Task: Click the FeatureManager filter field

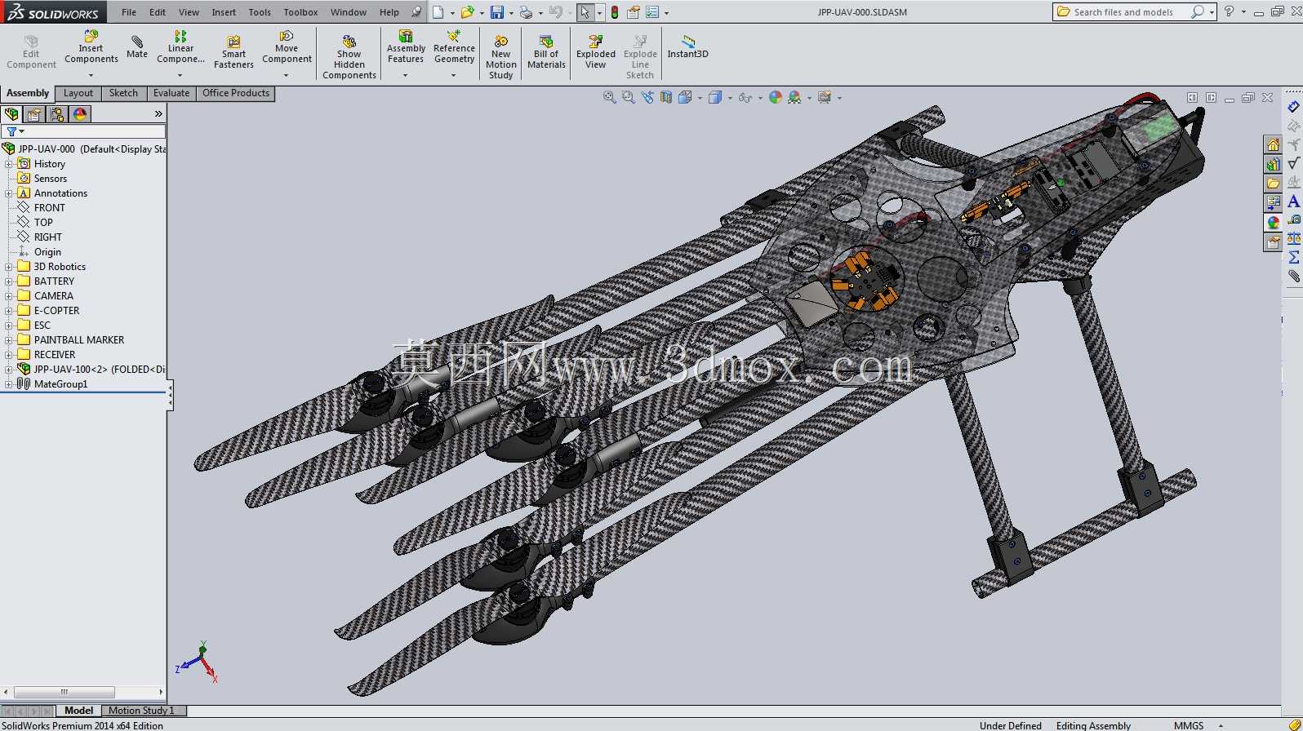Action: (84, 131)
